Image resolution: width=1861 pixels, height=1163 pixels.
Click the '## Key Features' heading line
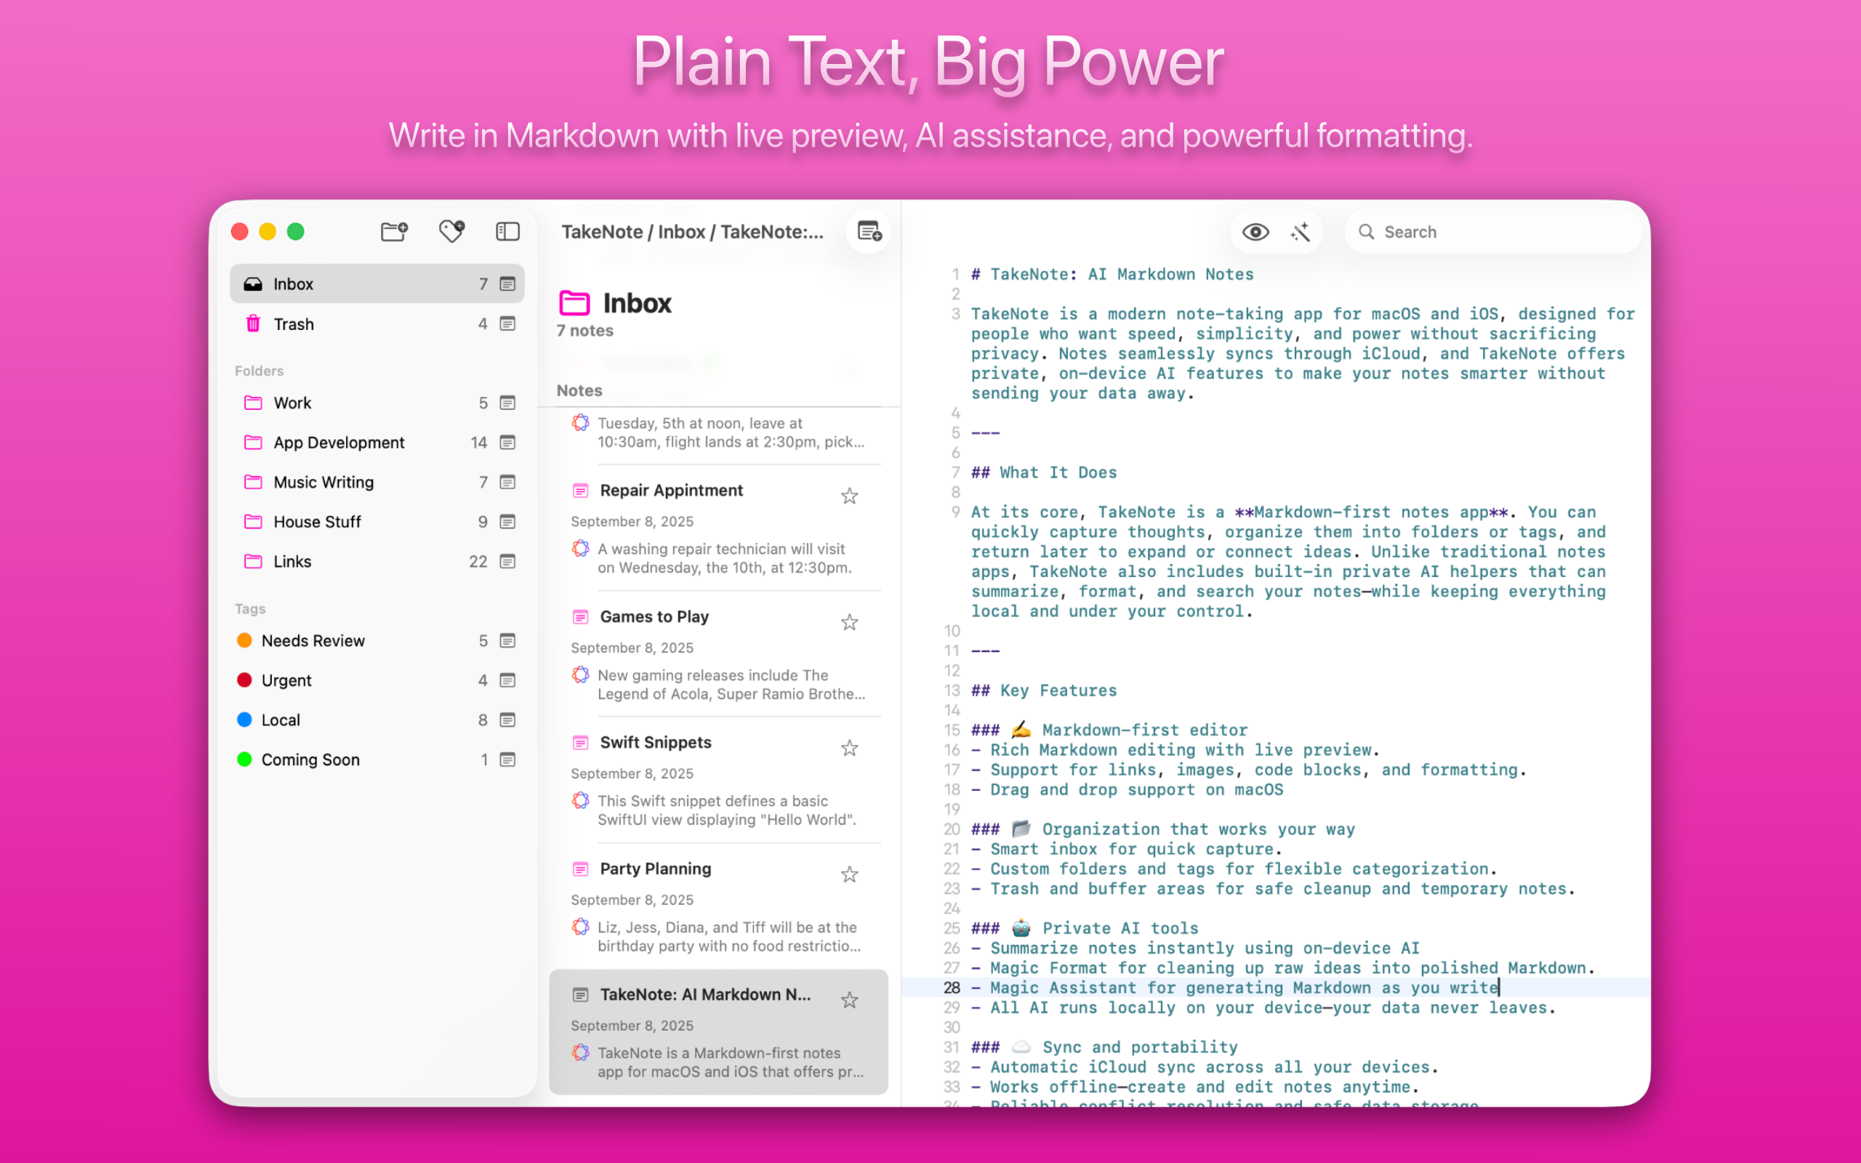click(1044, 691)
